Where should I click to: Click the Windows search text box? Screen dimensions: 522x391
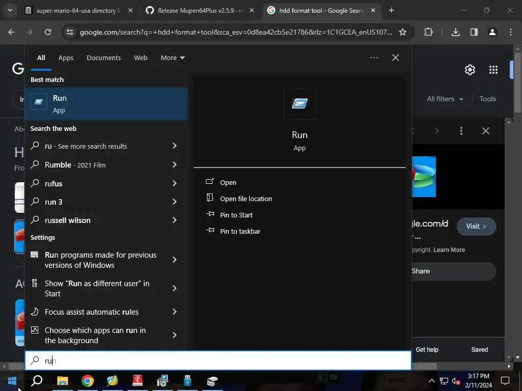(x=218, y=360)
